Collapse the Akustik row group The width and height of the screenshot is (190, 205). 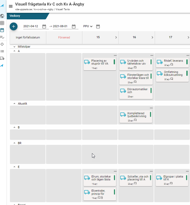tap(14, 104)
